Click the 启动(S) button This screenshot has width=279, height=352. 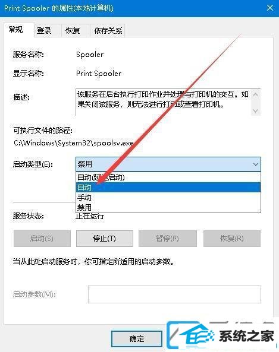click(x=42, y=239)
